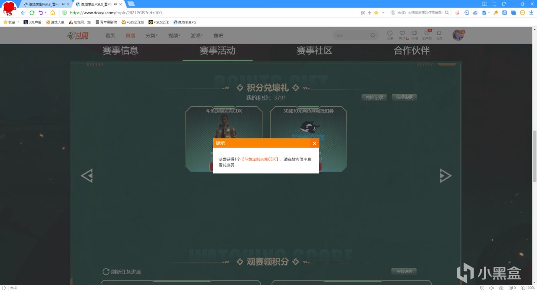
Task: Open the PGIS全球总 bookmark
Action: point(133,22)
